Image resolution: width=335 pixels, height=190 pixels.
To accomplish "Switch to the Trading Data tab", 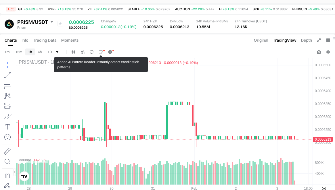I will coord(45,40).
